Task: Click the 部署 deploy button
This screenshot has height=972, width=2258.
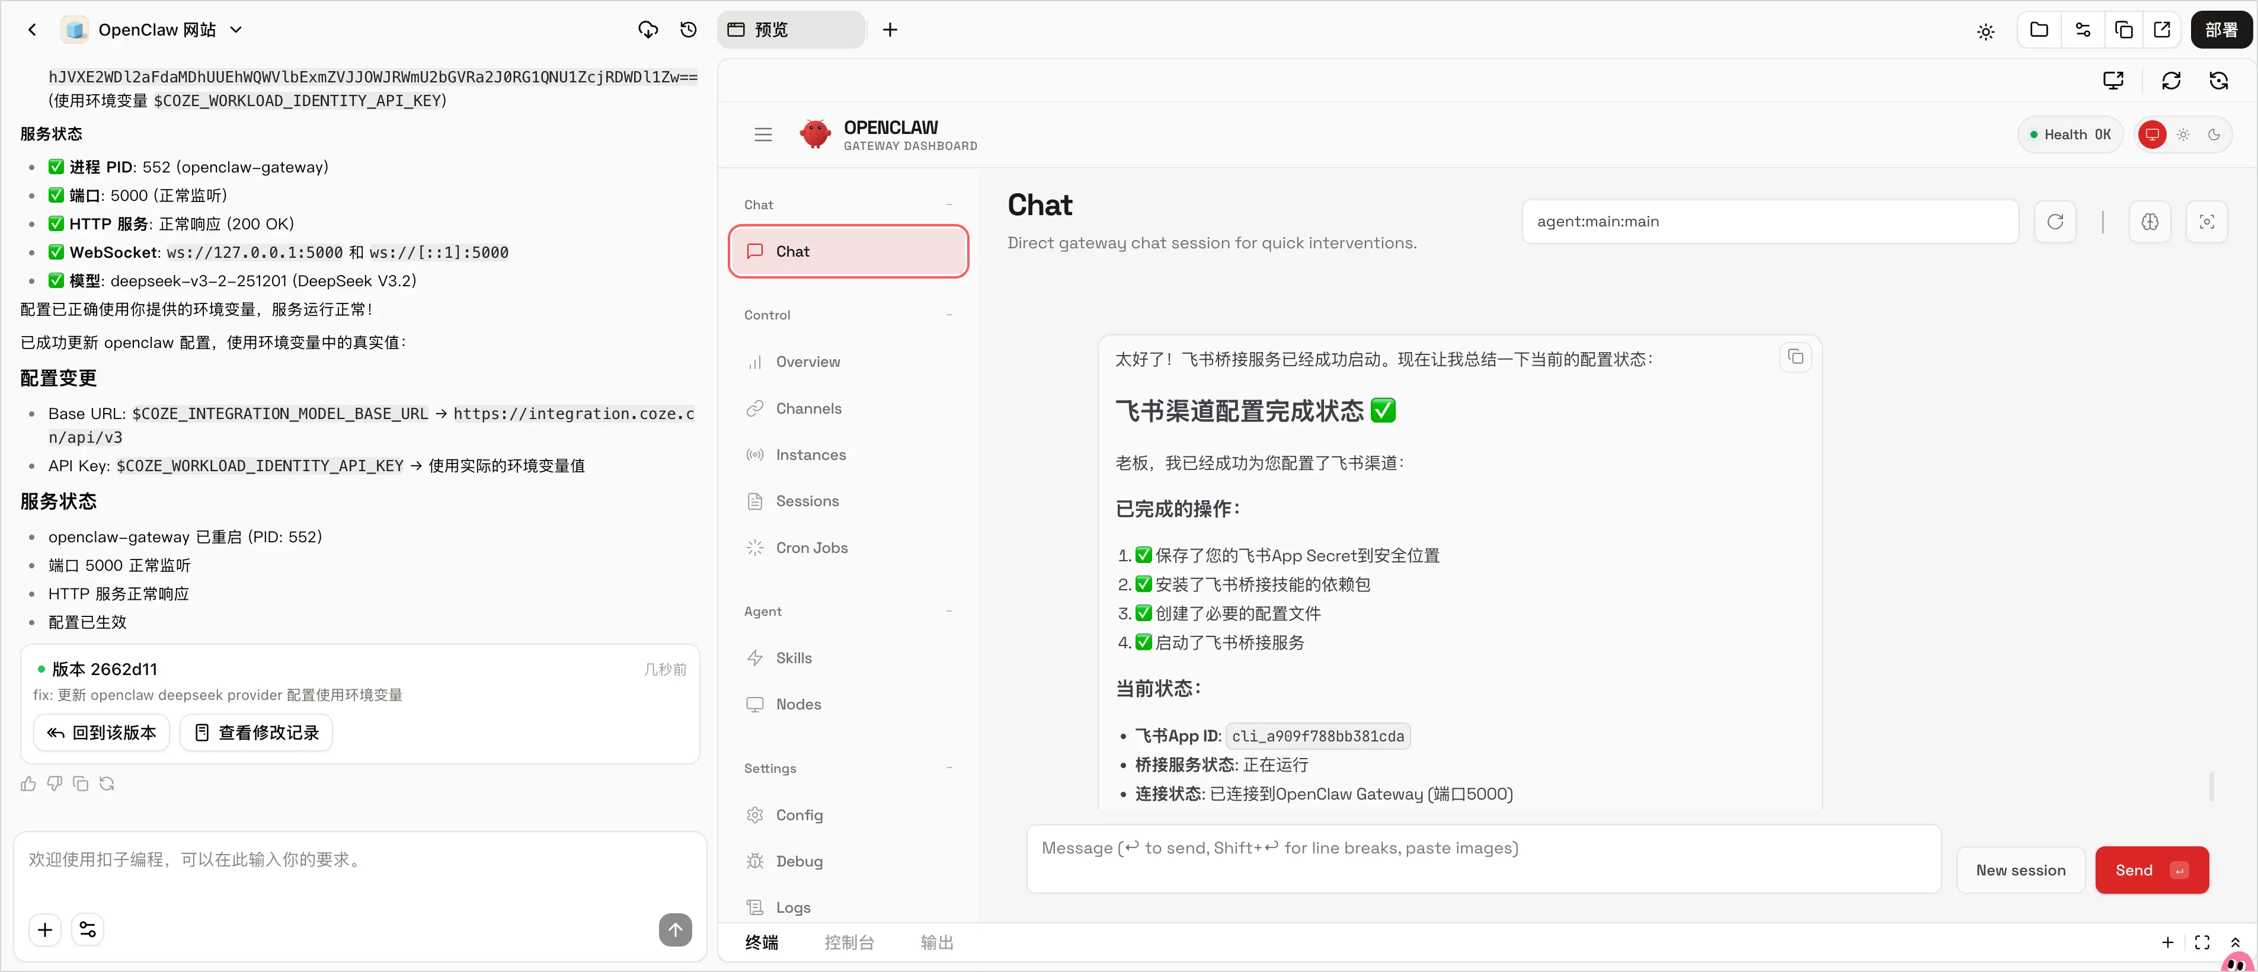Action: (2221, 30)
